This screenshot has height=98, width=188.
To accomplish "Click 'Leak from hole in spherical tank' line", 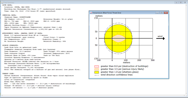I will coord(20,47).
